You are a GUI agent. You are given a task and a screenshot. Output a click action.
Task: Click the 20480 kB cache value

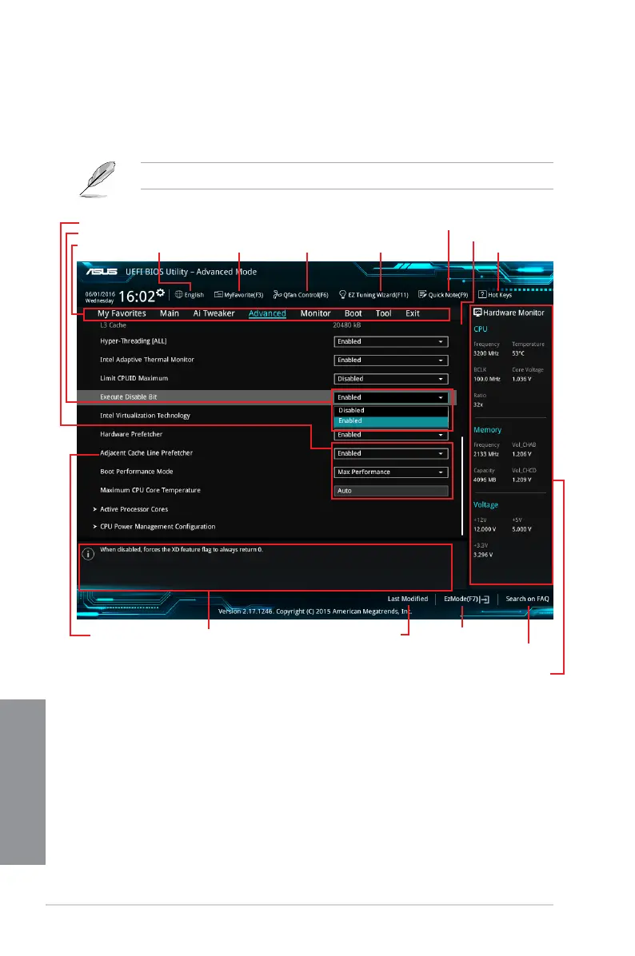(347, 325)
